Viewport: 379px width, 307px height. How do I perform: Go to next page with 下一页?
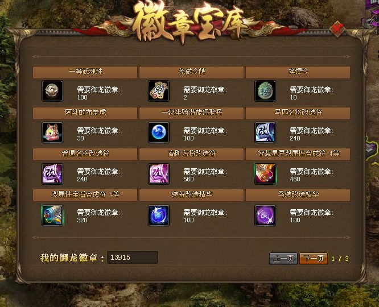pos(314,259)
